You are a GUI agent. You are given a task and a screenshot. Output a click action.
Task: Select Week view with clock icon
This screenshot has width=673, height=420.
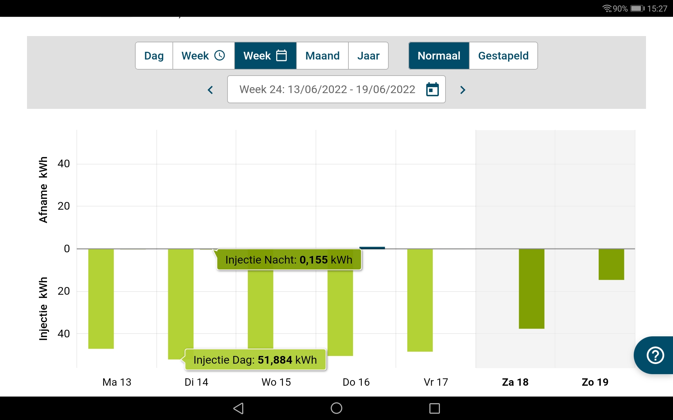click(x=203, y=56)
